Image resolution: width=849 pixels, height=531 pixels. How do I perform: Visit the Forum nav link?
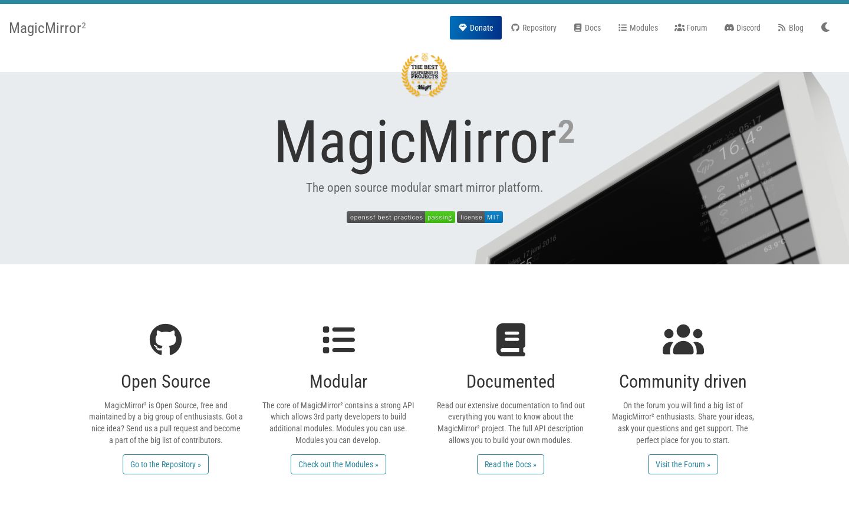tap(690, 28)
